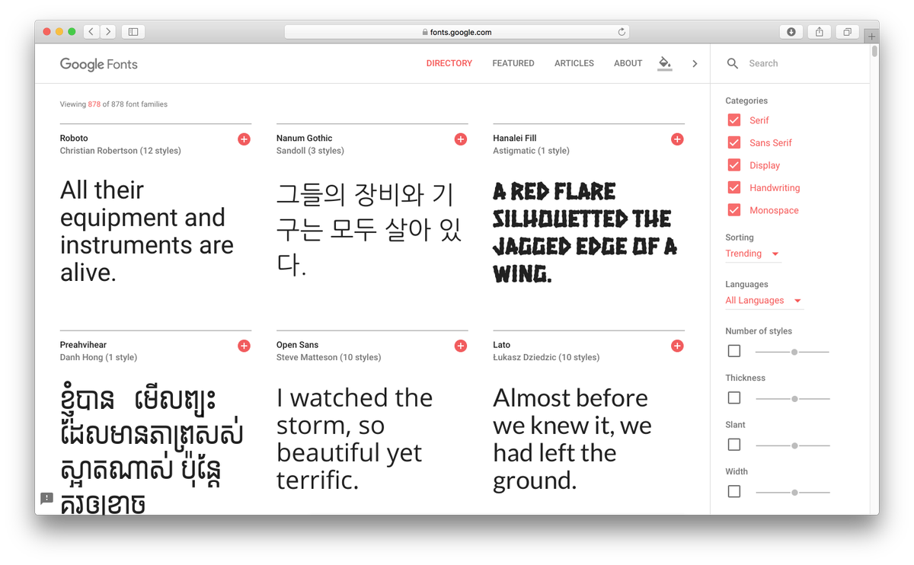Screen dimensions: 914x565
Task: Uncheck the Monospace category
Action: [x=734, y=210]
